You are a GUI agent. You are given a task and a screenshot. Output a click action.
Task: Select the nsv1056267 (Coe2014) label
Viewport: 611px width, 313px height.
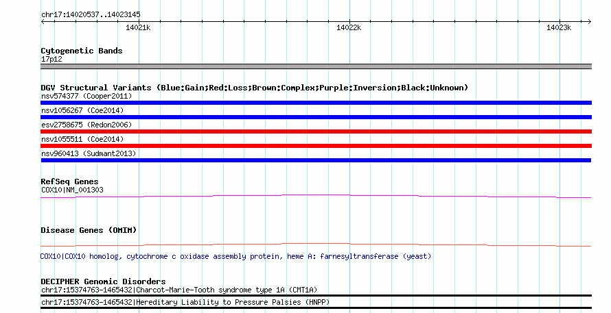click(82, 110)
